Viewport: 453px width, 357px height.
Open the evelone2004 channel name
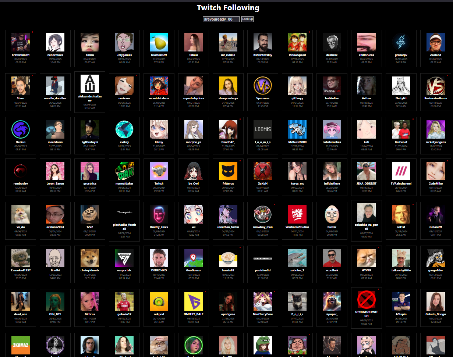(x=55, y=227)
